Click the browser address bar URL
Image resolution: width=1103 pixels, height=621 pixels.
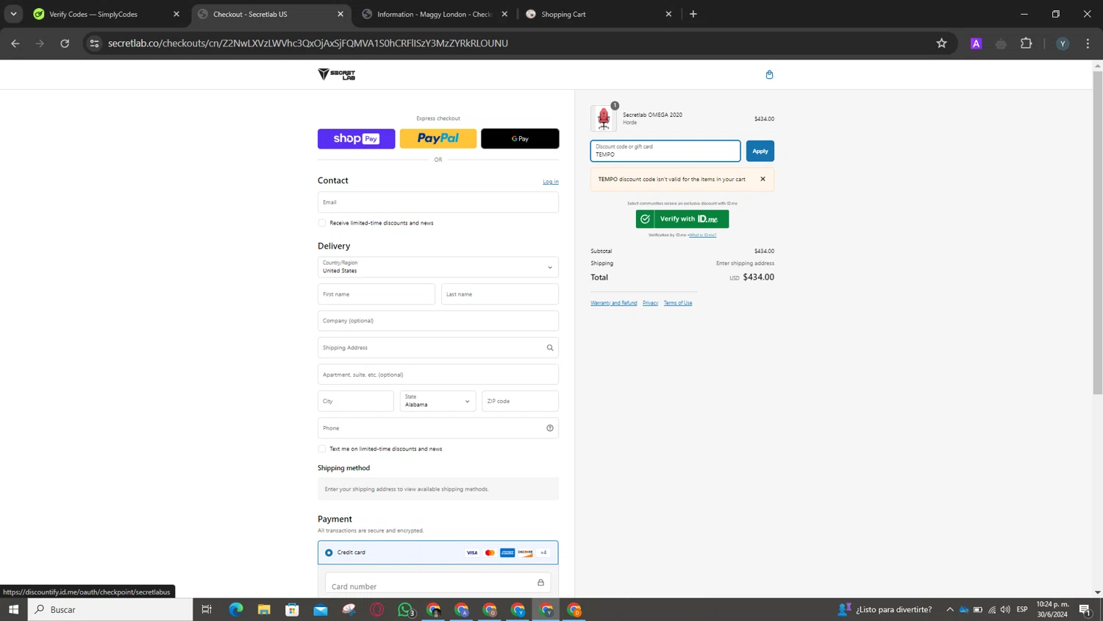tap(308, 43)
